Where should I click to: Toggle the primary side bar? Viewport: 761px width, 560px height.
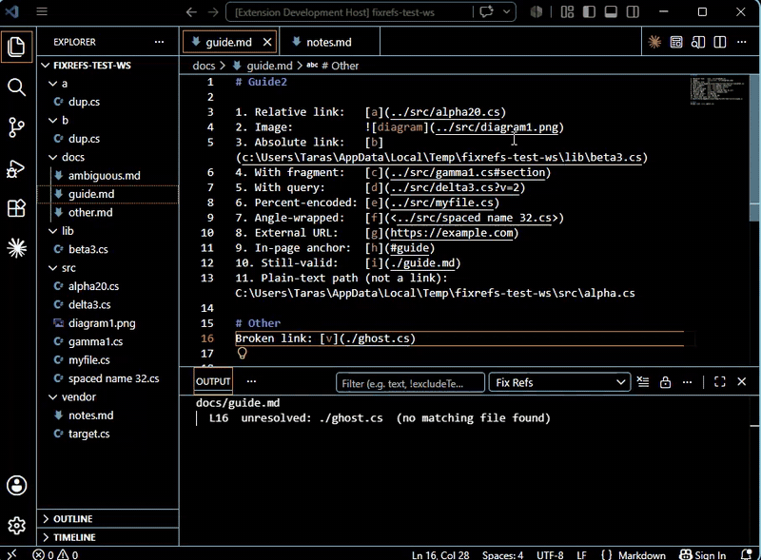coord(589,11)
